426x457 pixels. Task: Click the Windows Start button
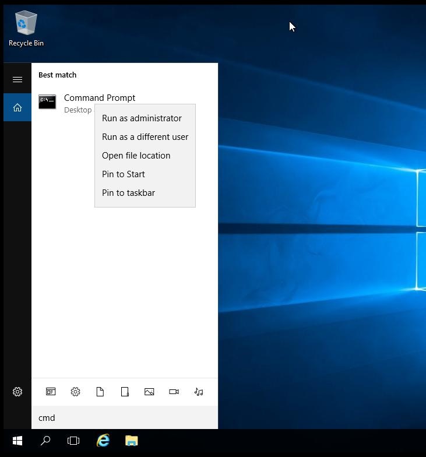17,441
